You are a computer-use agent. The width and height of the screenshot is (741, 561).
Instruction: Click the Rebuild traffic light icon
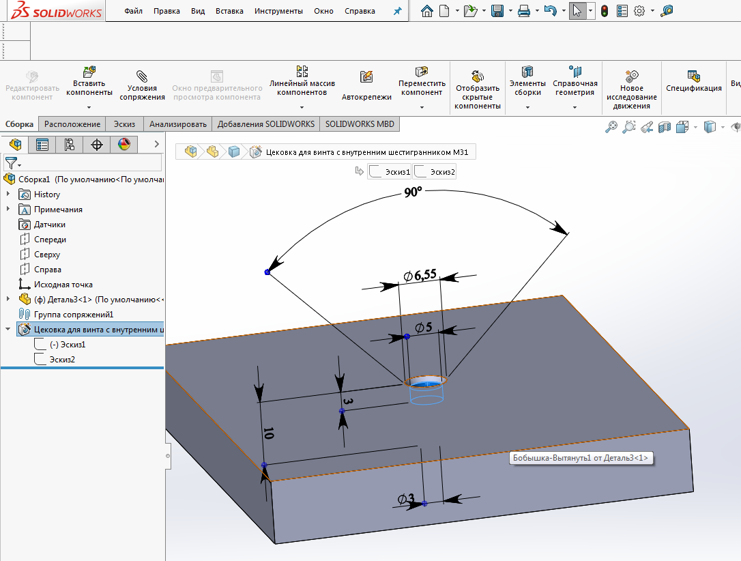click(604, 11)
